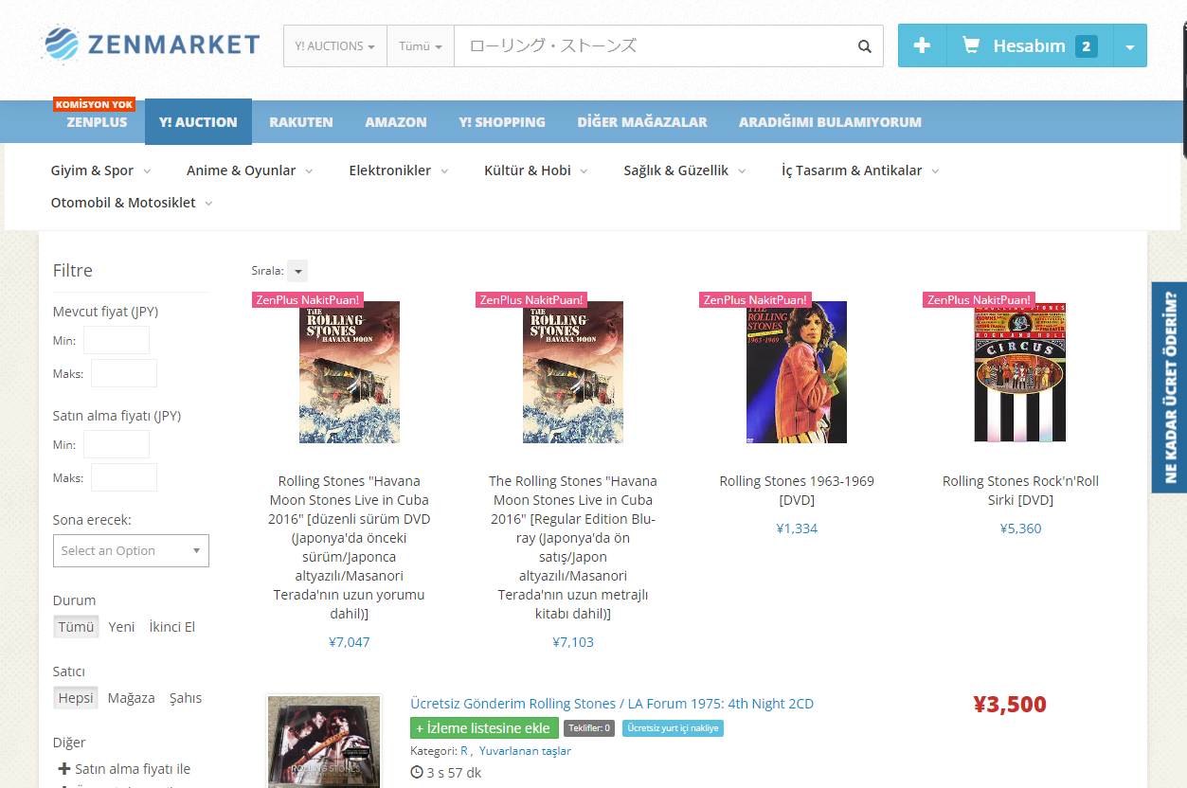
Task: Open the Tümü category dropdown
Action: click(421, 45)
